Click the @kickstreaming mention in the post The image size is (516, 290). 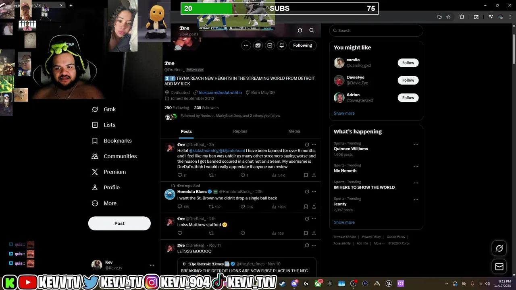tap(203, 151)
